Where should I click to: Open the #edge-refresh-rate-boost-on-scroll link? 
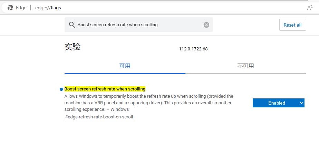pos(99,117)
